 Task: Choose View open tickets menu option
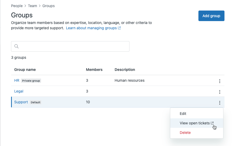tap(194, 123)
